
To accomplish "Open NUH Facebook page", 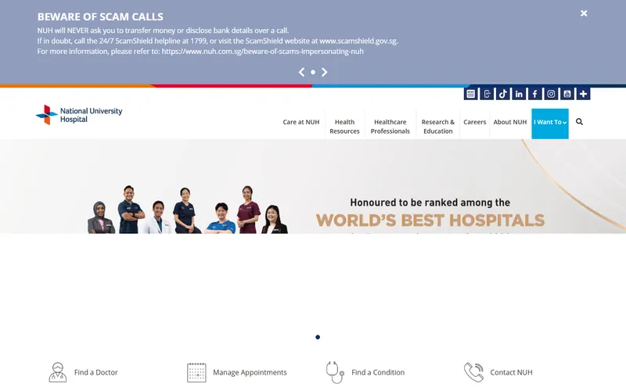I will point(534,94).
